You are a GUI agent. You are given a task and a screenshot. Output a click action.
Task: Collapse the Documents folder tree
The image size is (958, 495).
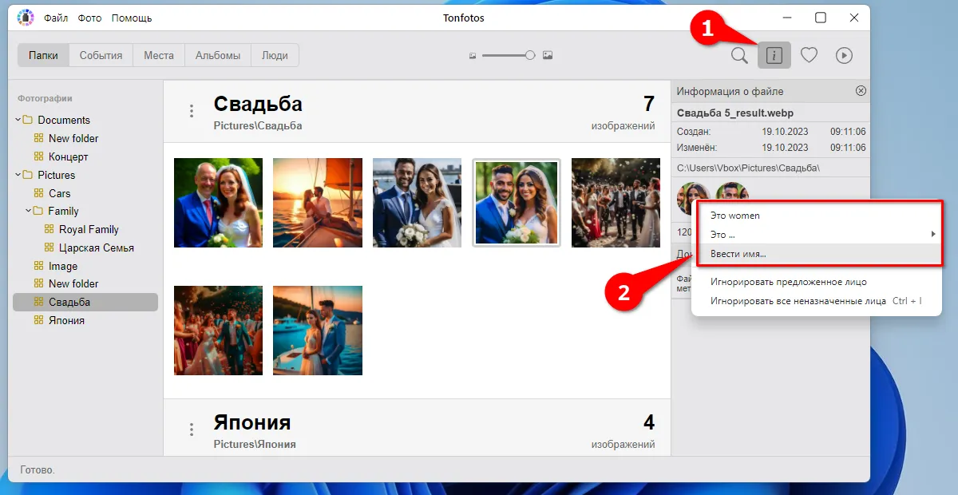click(x=18, y=120)
